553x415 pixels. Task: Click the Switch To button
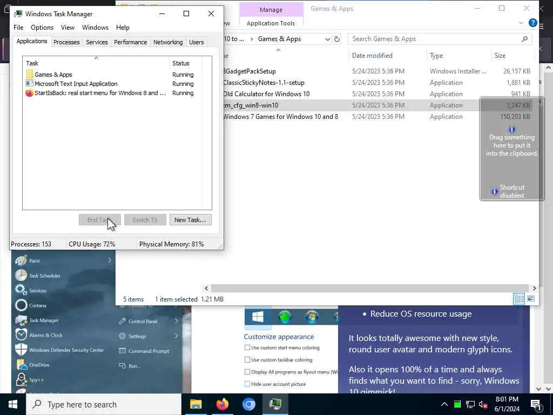(145, 220)
